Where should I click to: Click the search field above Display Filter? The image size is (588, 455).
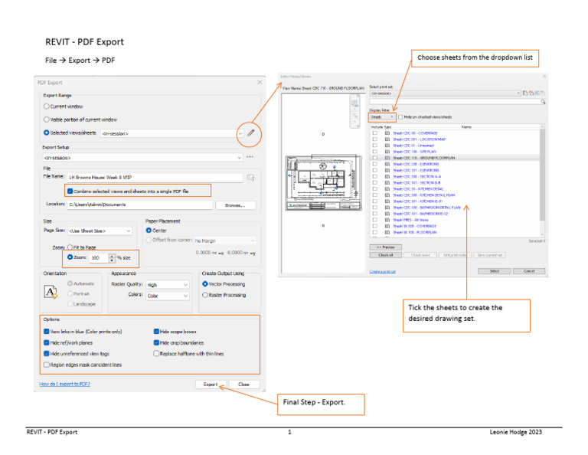455,102
